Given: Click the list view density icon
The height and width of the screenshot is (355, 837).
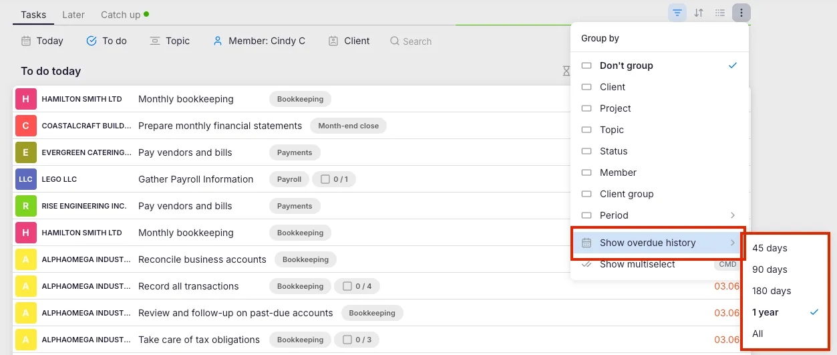Looking at the screenshot, I should coord(720,13).
